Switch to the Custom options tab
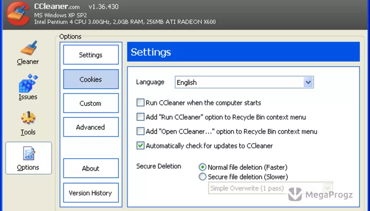The image size is (370, 211). tap(91, 103)
